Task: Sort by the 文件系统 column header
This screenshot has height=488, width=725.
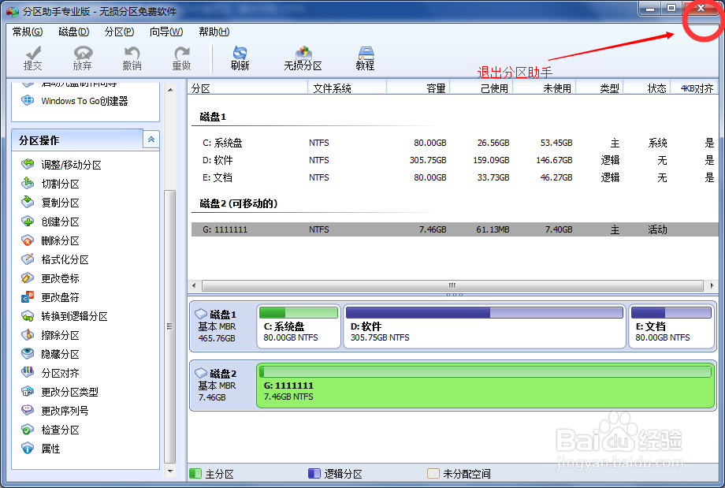Action: coord(348,88)
